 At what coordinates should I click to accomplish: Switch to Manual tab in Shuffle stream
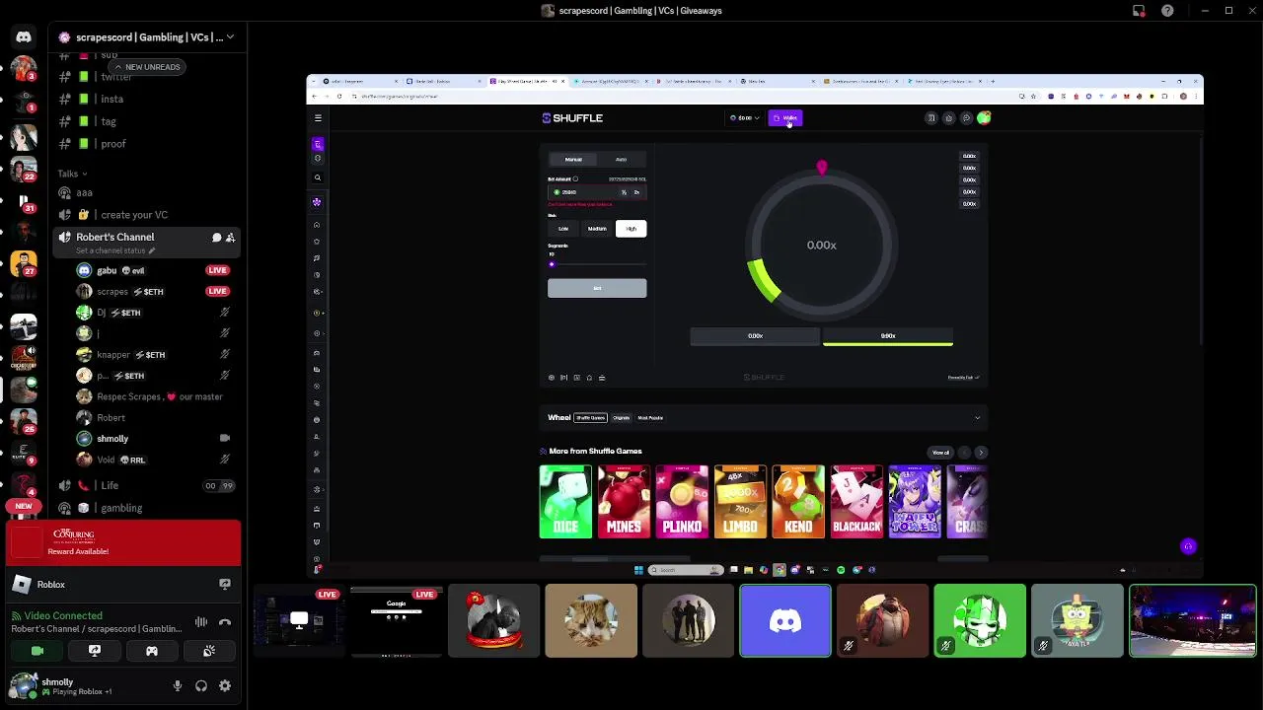tap(573, 159)
